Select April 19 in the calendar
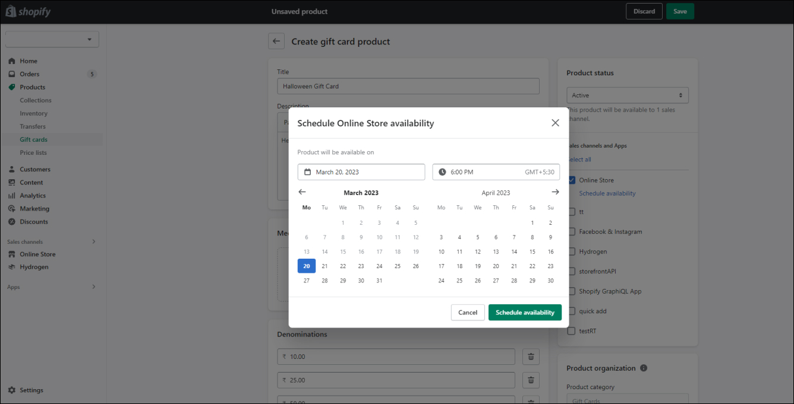This screenshot has height=404, width=794. click(x=478, y=266)
